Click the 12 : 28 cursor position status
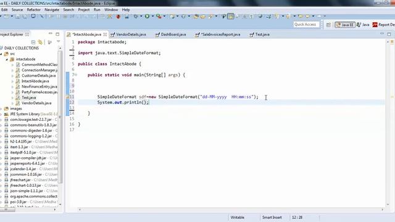This screenshot has width=395, height=222. pos(297,218)
